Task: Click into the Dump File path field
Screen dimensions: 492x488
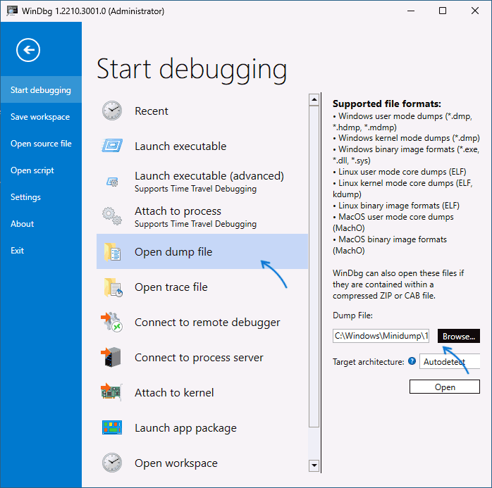Action: click(x=381, y=336)
